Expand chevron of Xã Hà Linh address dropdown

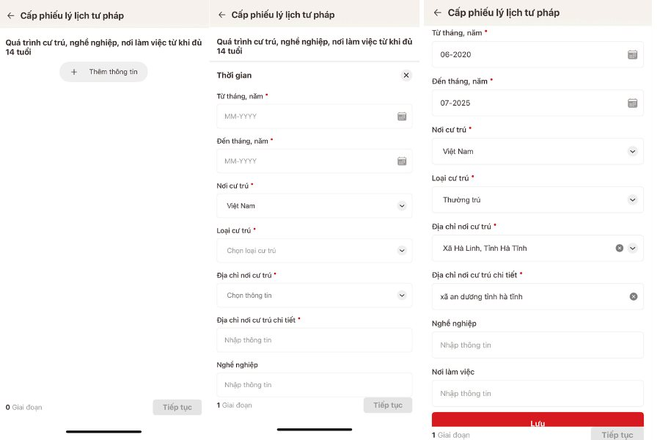pos(632,249)
